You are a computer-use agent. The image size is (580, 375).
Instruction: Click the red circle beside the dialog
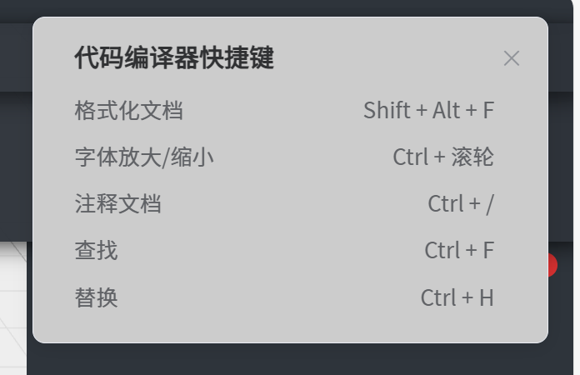coord(552,266)
